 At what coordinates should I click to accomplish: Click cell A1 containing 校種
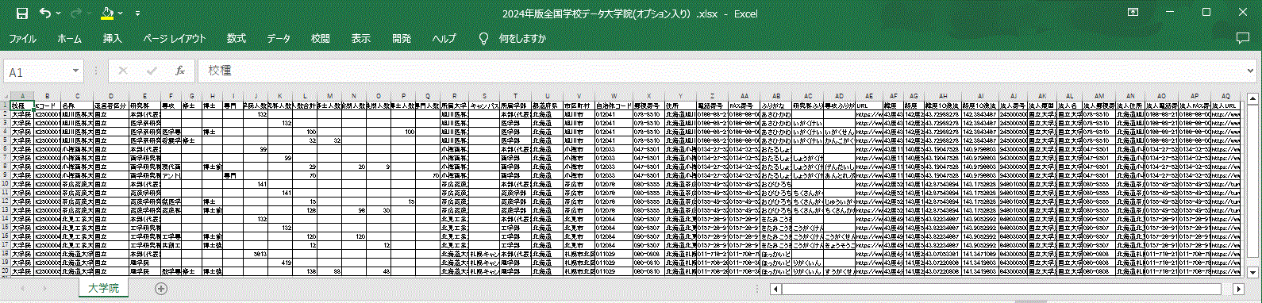[22, 105]
